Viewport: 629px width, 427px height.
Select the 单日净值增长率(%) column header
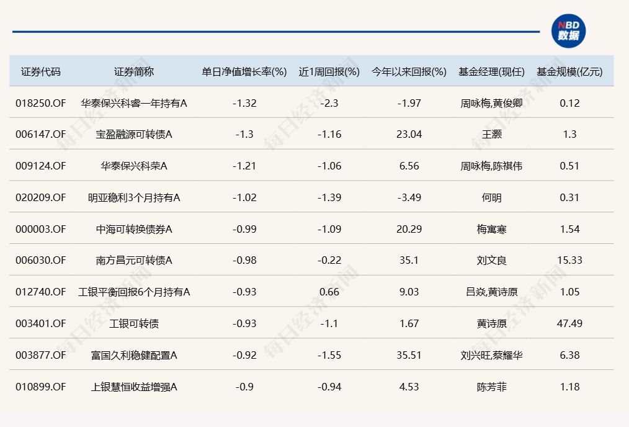(244, 72)
